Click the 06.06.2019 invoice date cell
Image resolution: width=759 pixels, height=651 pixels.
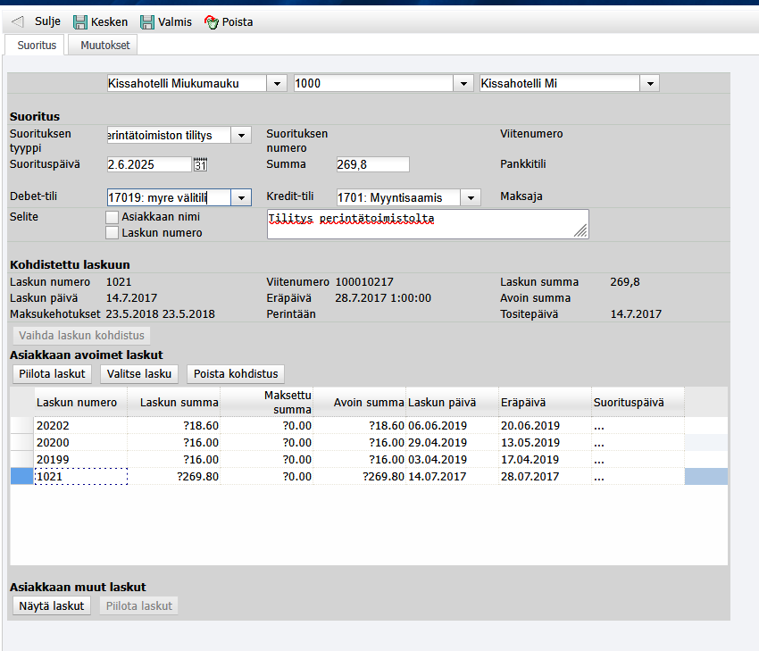pos(453,425)
